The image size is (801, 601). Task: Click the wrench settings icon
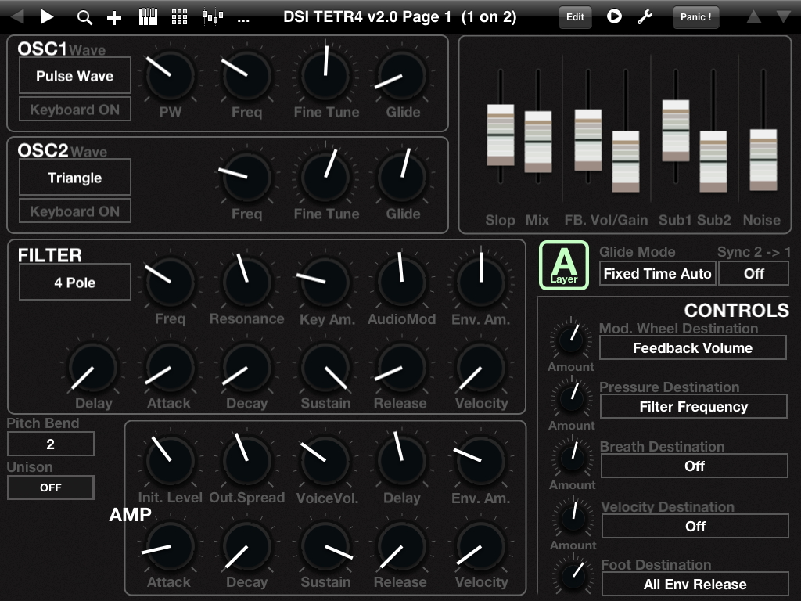point(645,17)
